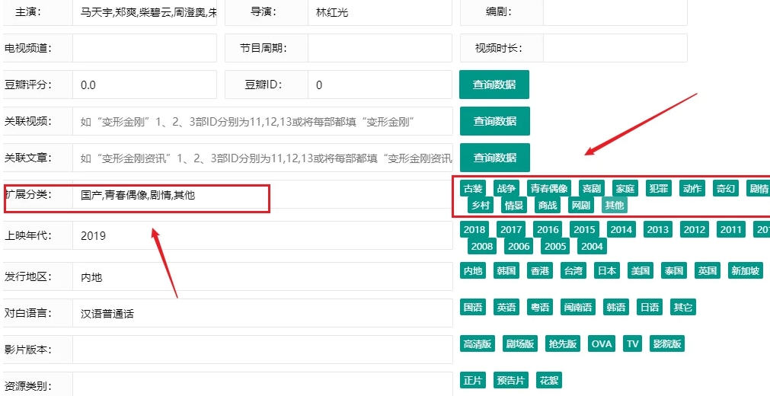This screenshot has height=396, width=770.
Task: Click the 查询数据 button beside 豆瓣ID
Action: (x=494, y=85)
